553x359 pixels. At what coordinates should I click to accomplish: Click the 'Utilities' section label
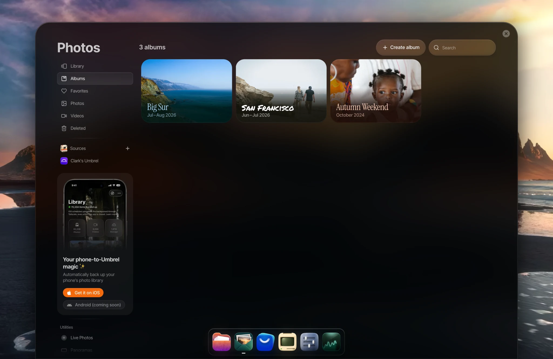pyautogui.click(x=66, y=327)
